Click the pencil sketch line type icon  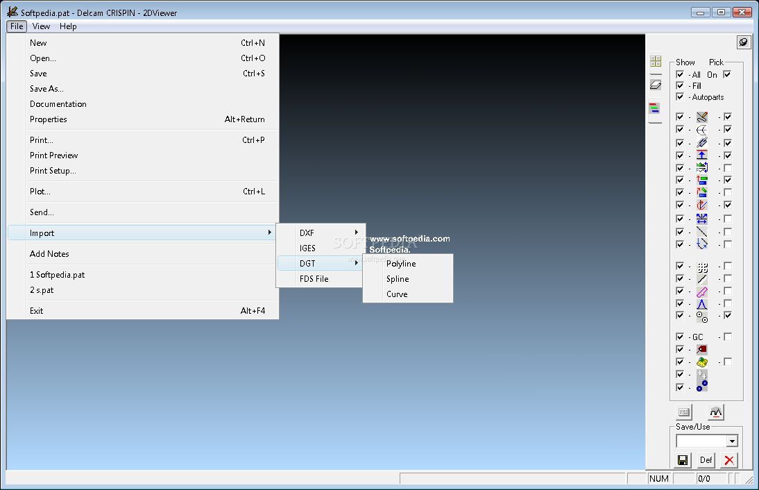(702, 117)
